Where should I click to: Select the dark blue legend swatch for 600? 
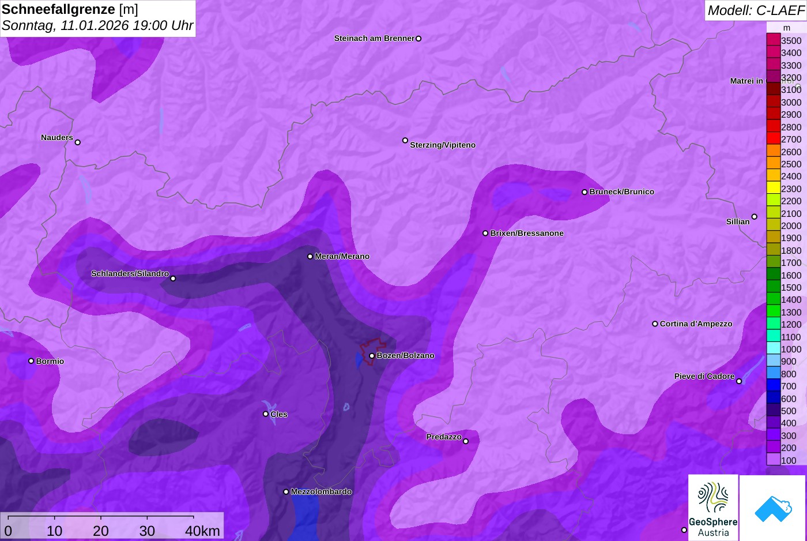[x=773, y=397]
